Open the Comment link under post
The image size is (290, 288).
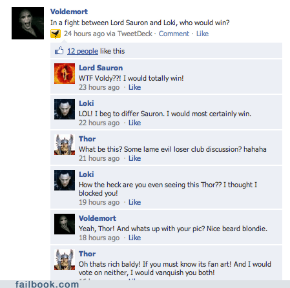[x=174, y=34]
